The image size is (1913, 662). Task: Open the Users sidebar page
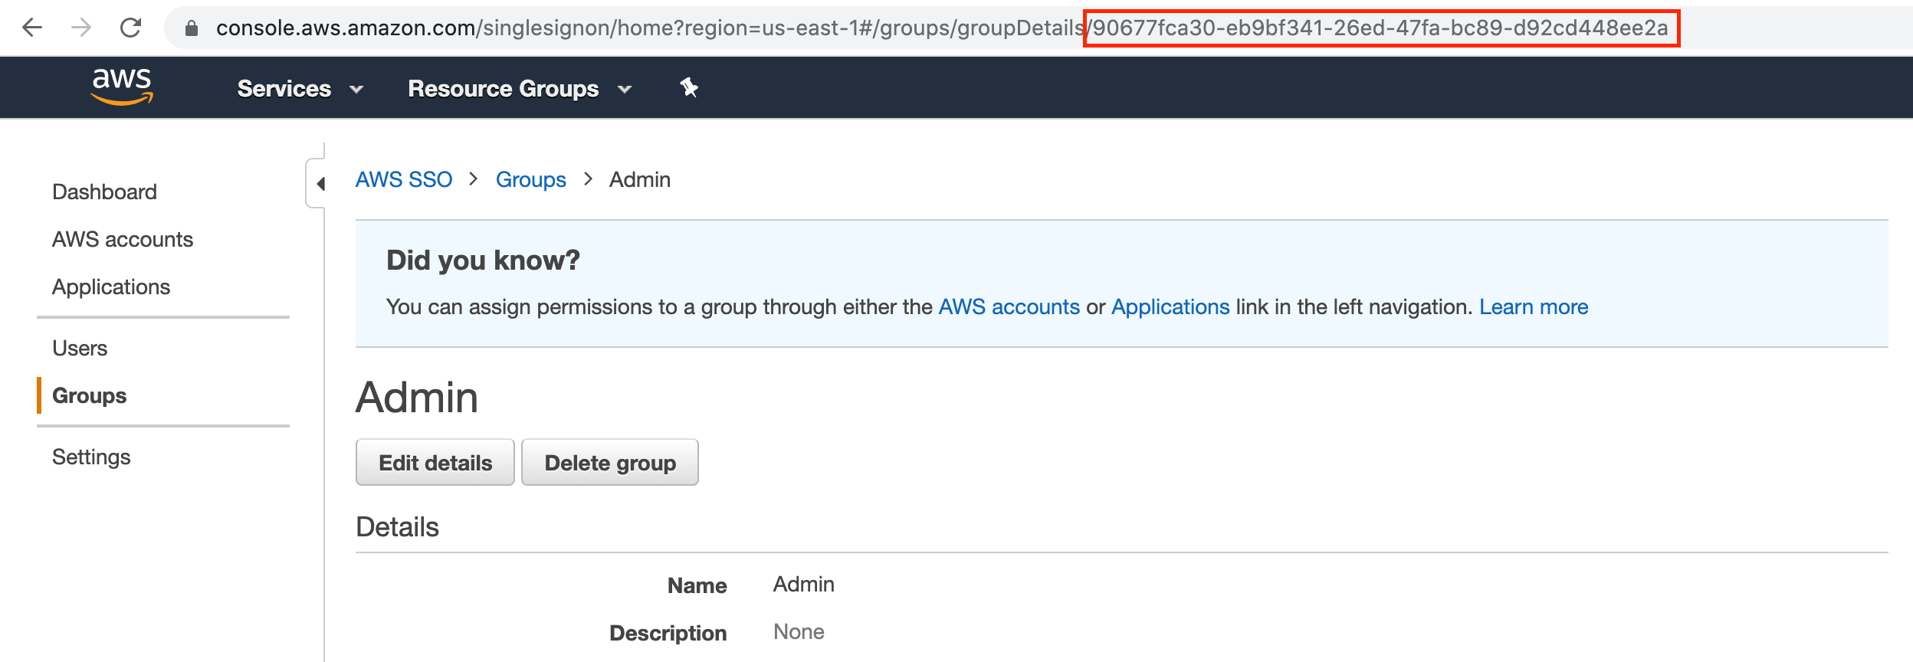coord(80,348)
